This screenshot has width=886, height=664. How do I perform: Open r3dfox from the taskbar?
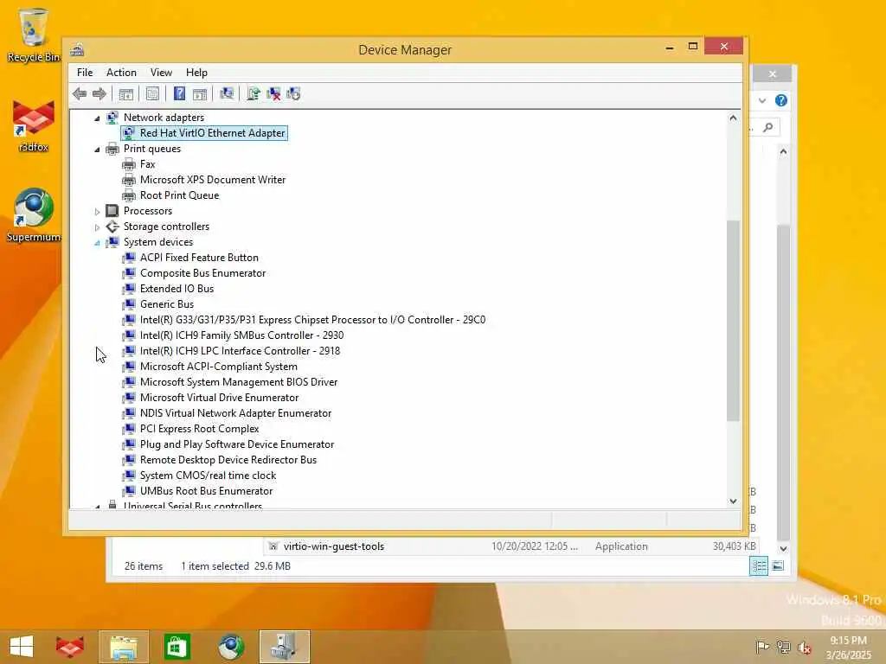tap(70, 647)
